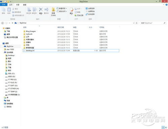Click Paste shortcut (粘贴快捷方式) in ribbon
This screenshot has height=129, width=168.
[18, 15]
